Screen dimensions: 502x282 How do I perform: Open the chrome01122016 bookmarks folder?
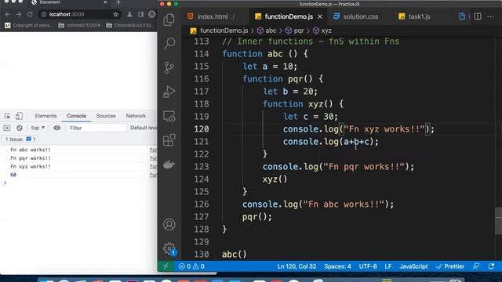[x=79, y=25]
